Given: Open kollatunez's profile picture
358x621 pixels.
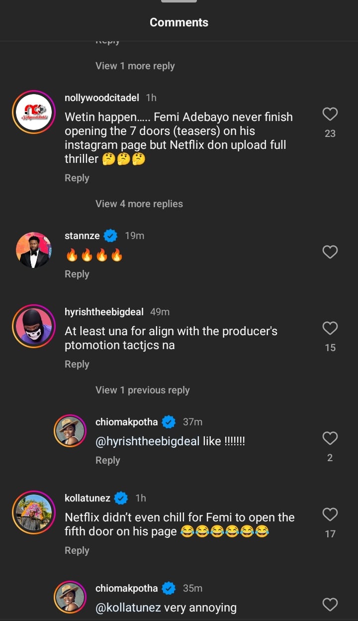Looking at the screenshot, I should point(33,512).
